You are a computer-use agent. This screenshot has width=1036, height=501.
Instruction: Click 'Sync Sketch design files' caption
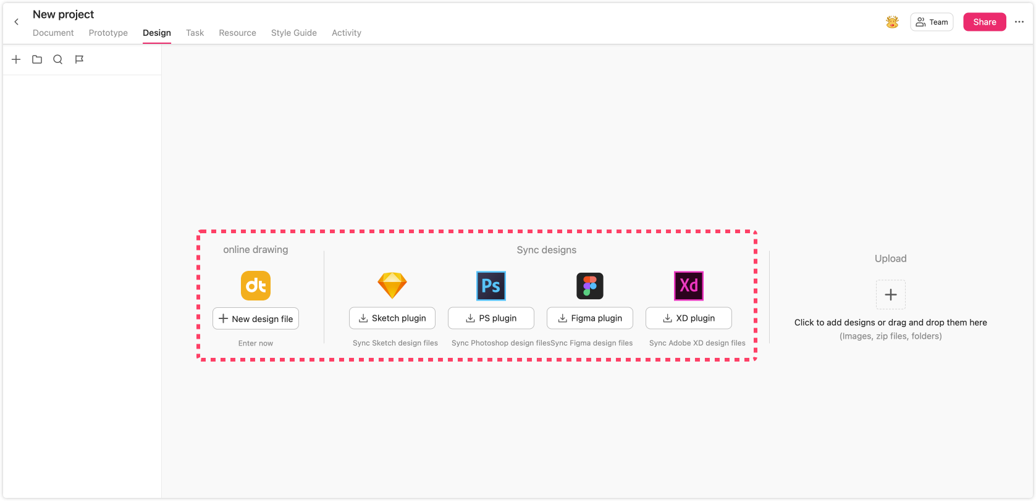coord(395,343)
